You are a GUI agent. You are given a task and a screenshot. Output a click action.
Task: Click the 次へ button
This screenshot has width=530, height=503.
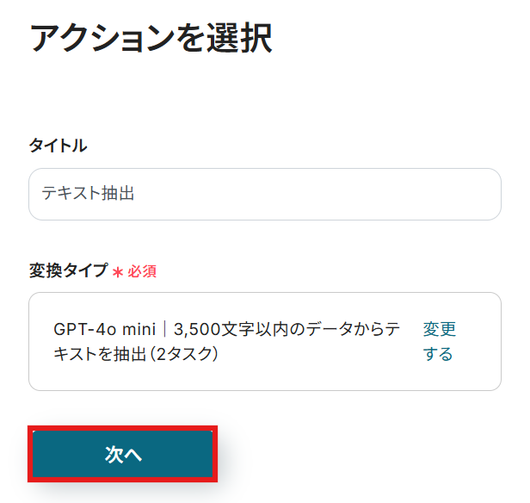pos(123,454)
